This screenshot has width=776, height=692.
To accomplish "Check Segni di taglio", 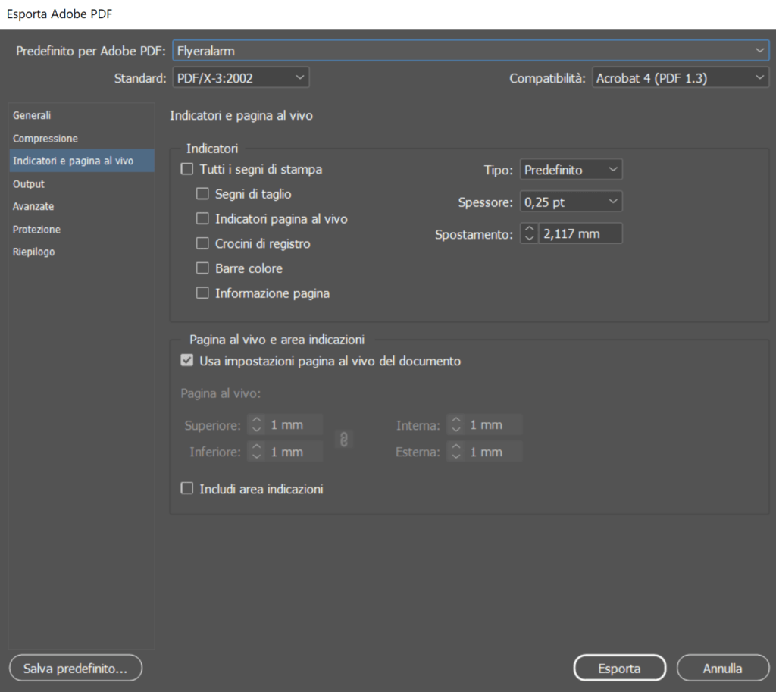I will tap(202, 194).
